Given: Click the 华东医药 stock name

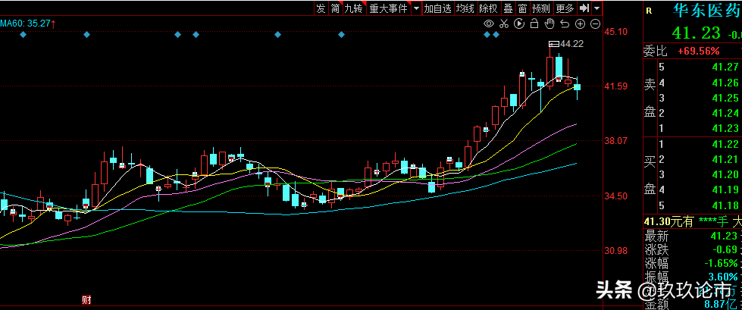Looking at the screenshot, I should click(706, 11).
